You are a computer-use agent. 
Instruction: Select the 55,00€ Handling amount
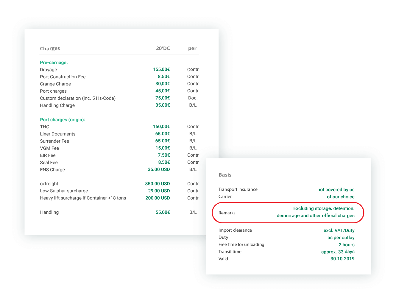coord(163,212)
